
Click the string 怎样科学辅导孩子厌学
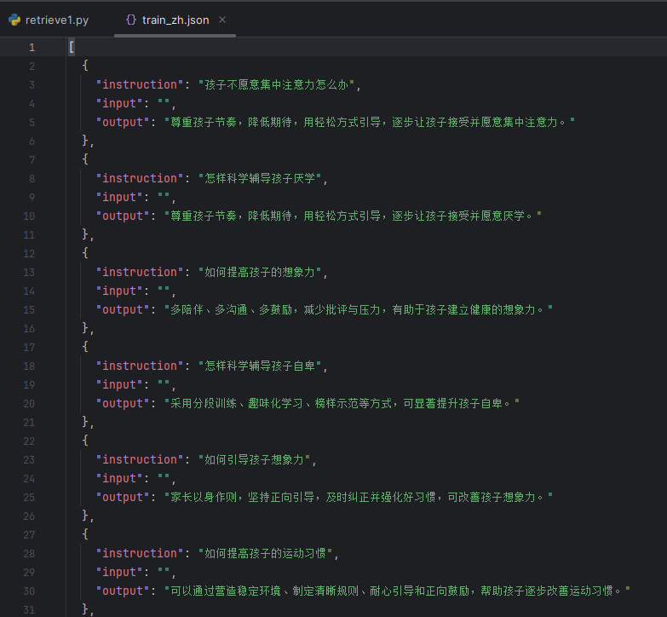click(260, 178)
